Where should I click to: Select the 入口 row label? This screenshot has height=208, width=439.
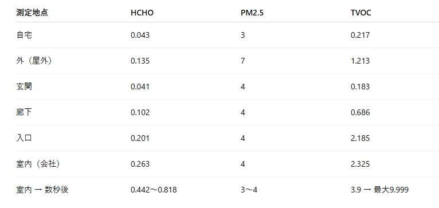24,138
